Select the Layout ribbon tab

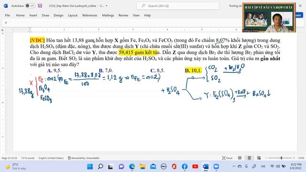(x=73, y=15)
